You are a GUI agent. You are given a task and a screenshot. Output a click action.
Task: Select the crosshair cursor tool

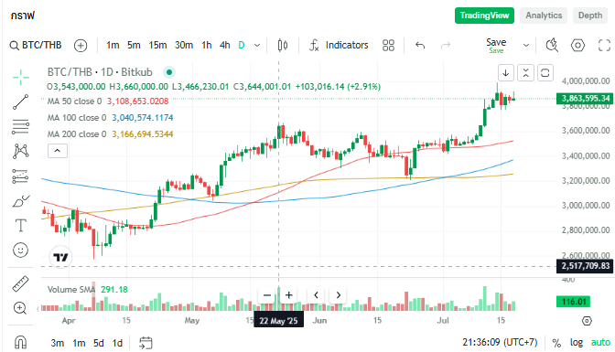20,77
